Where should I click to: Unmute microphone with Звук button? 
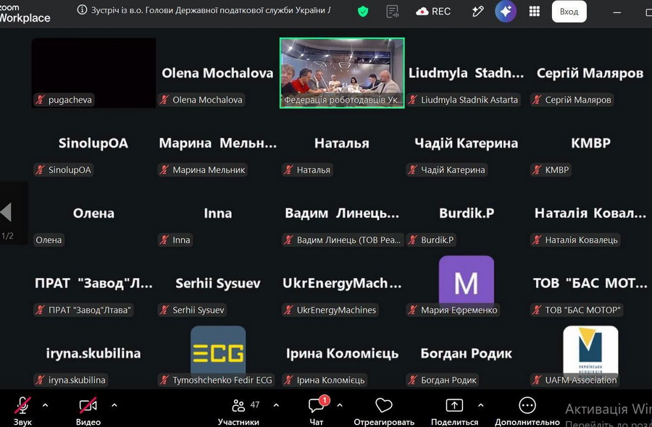pyautogui.click(x=22, y=411)
